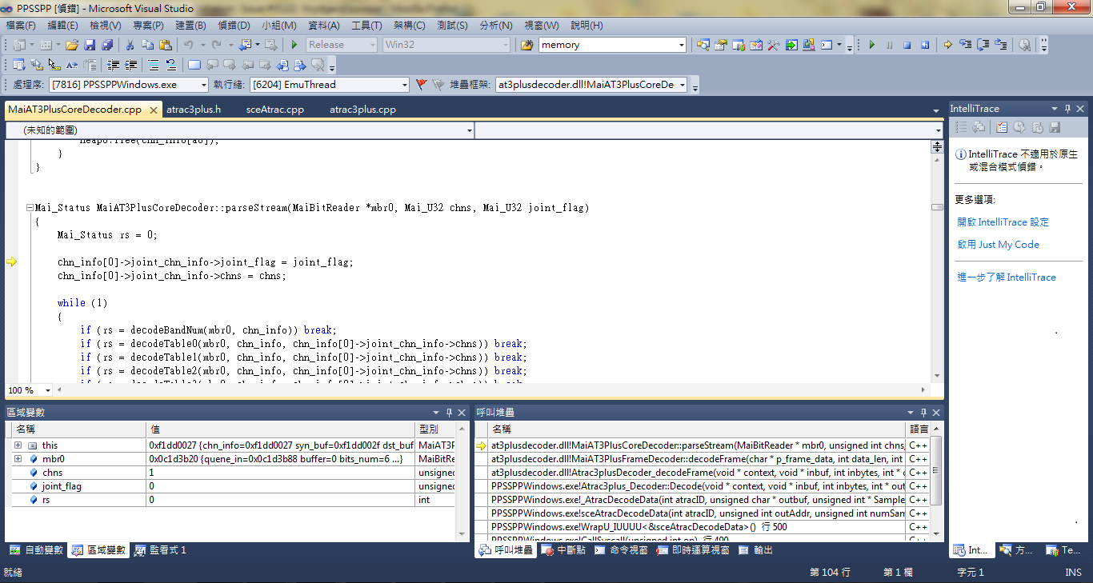Viewport: 1093px width, 583px height.
Task: Click the Restart debugging icon
Action: click(925, 45)
